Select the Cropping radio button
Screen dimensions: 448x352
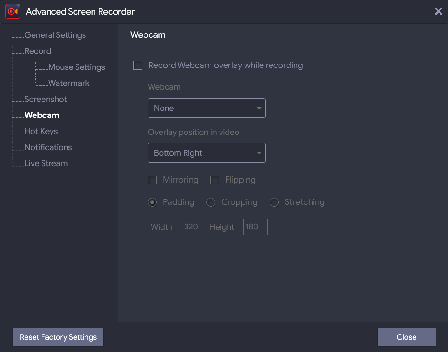(211, 202)
